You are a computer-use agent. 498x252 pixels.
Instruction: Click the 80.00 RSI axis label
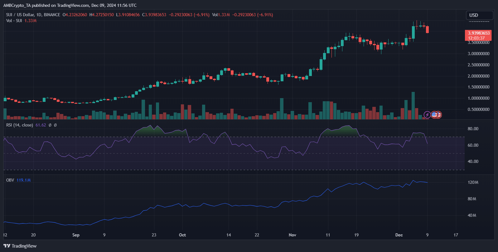[473, 129]
